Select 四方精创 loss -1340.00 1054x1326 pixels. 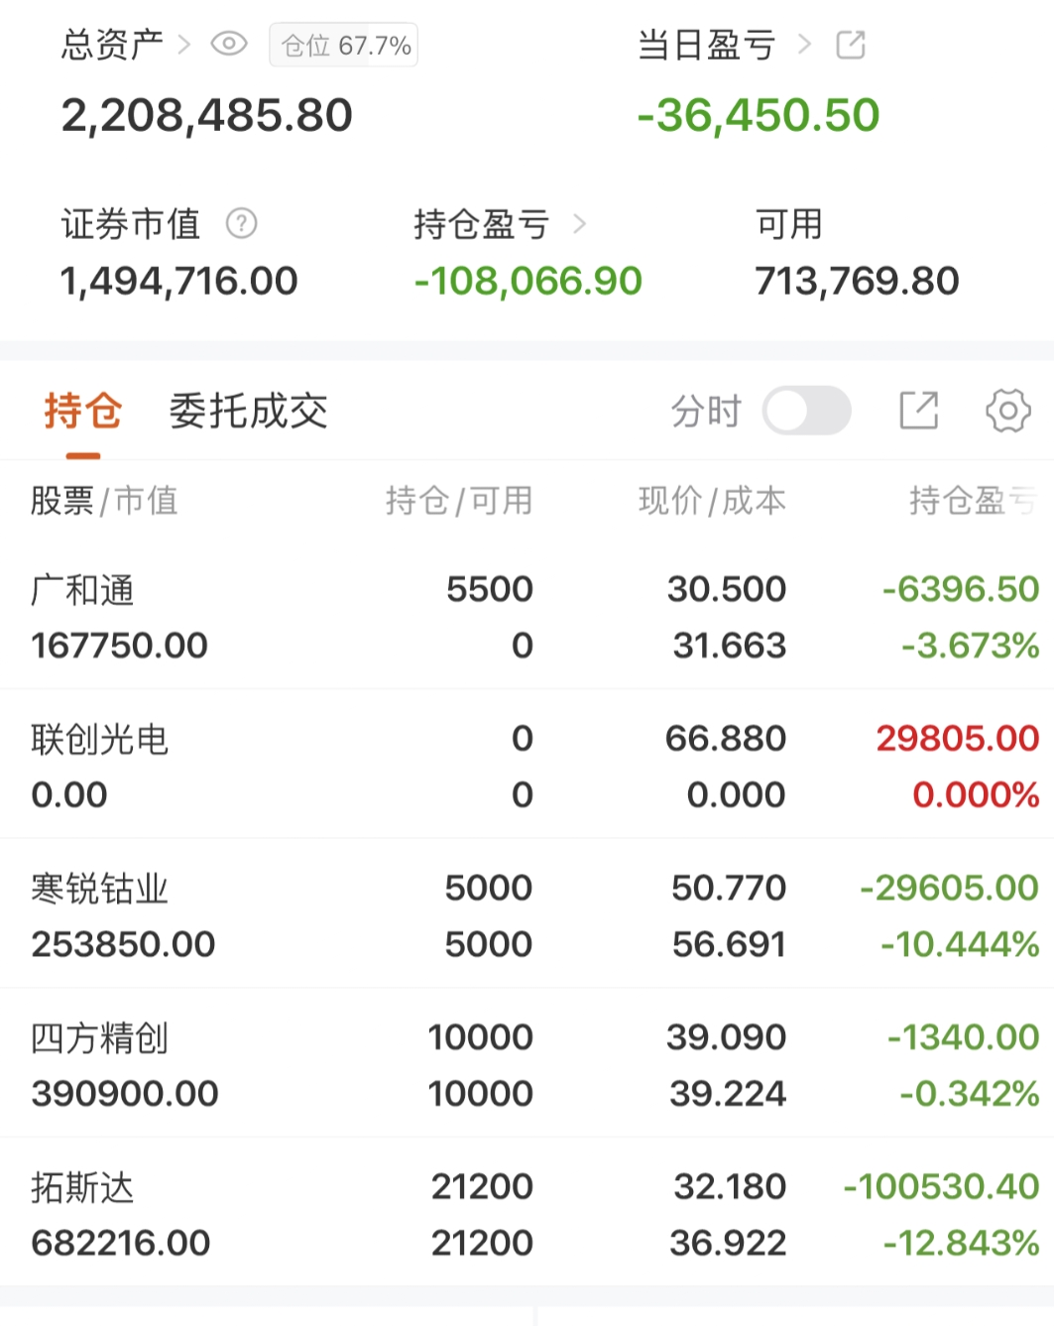pos(963,1037)
